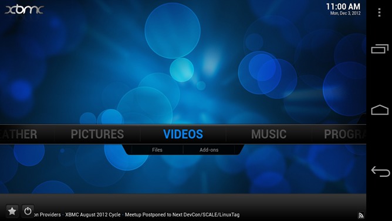Select VIDEOS in the home menu
This screenshot has height=221, width=392.
(x=183, y=134)
